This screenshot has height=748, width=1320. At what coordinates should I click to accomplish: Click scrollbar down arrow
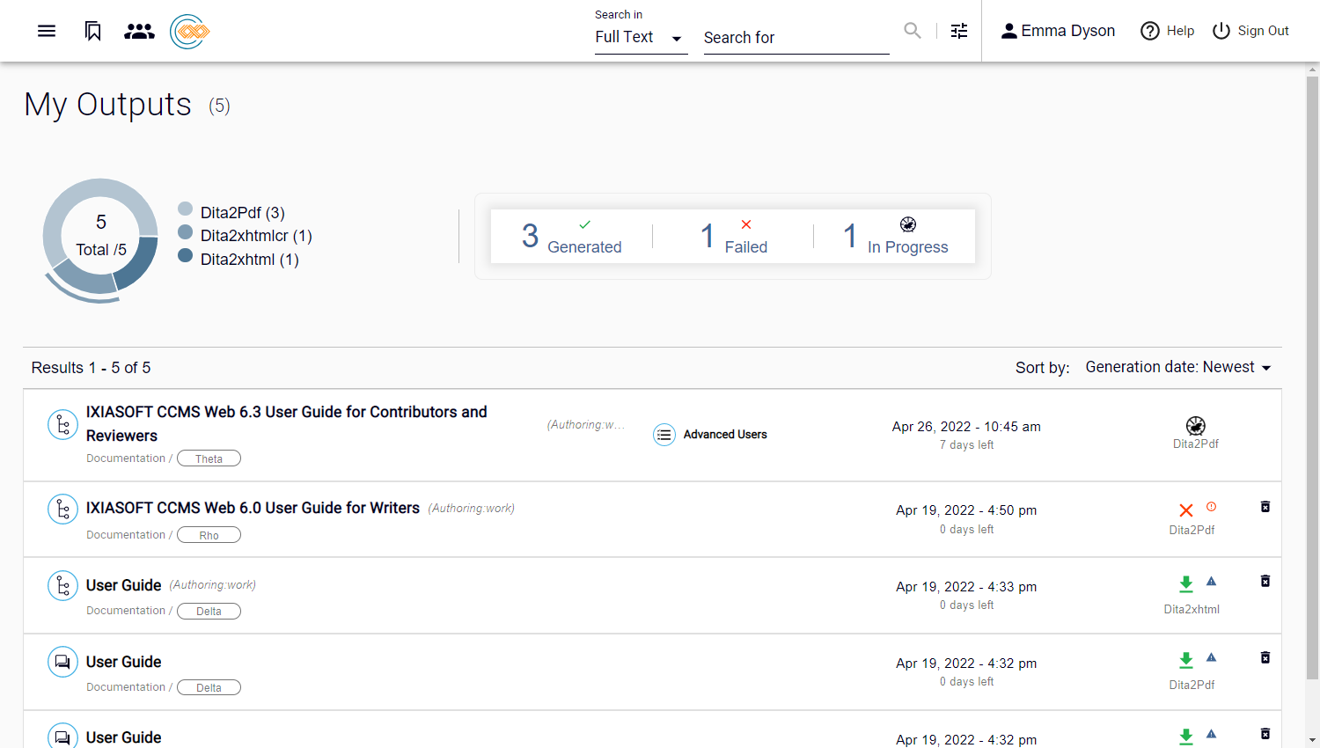1312,741
